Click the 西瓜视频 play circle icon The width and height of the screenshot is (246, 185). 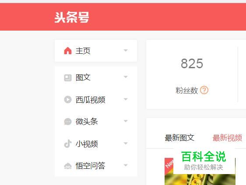68,100
